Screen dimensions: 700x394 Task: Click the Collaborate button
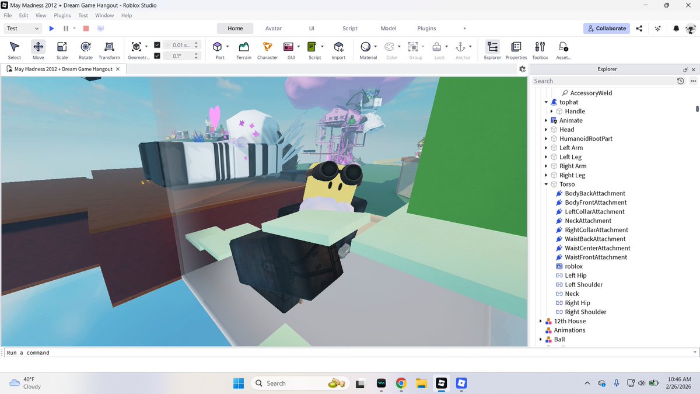(607, 28)
